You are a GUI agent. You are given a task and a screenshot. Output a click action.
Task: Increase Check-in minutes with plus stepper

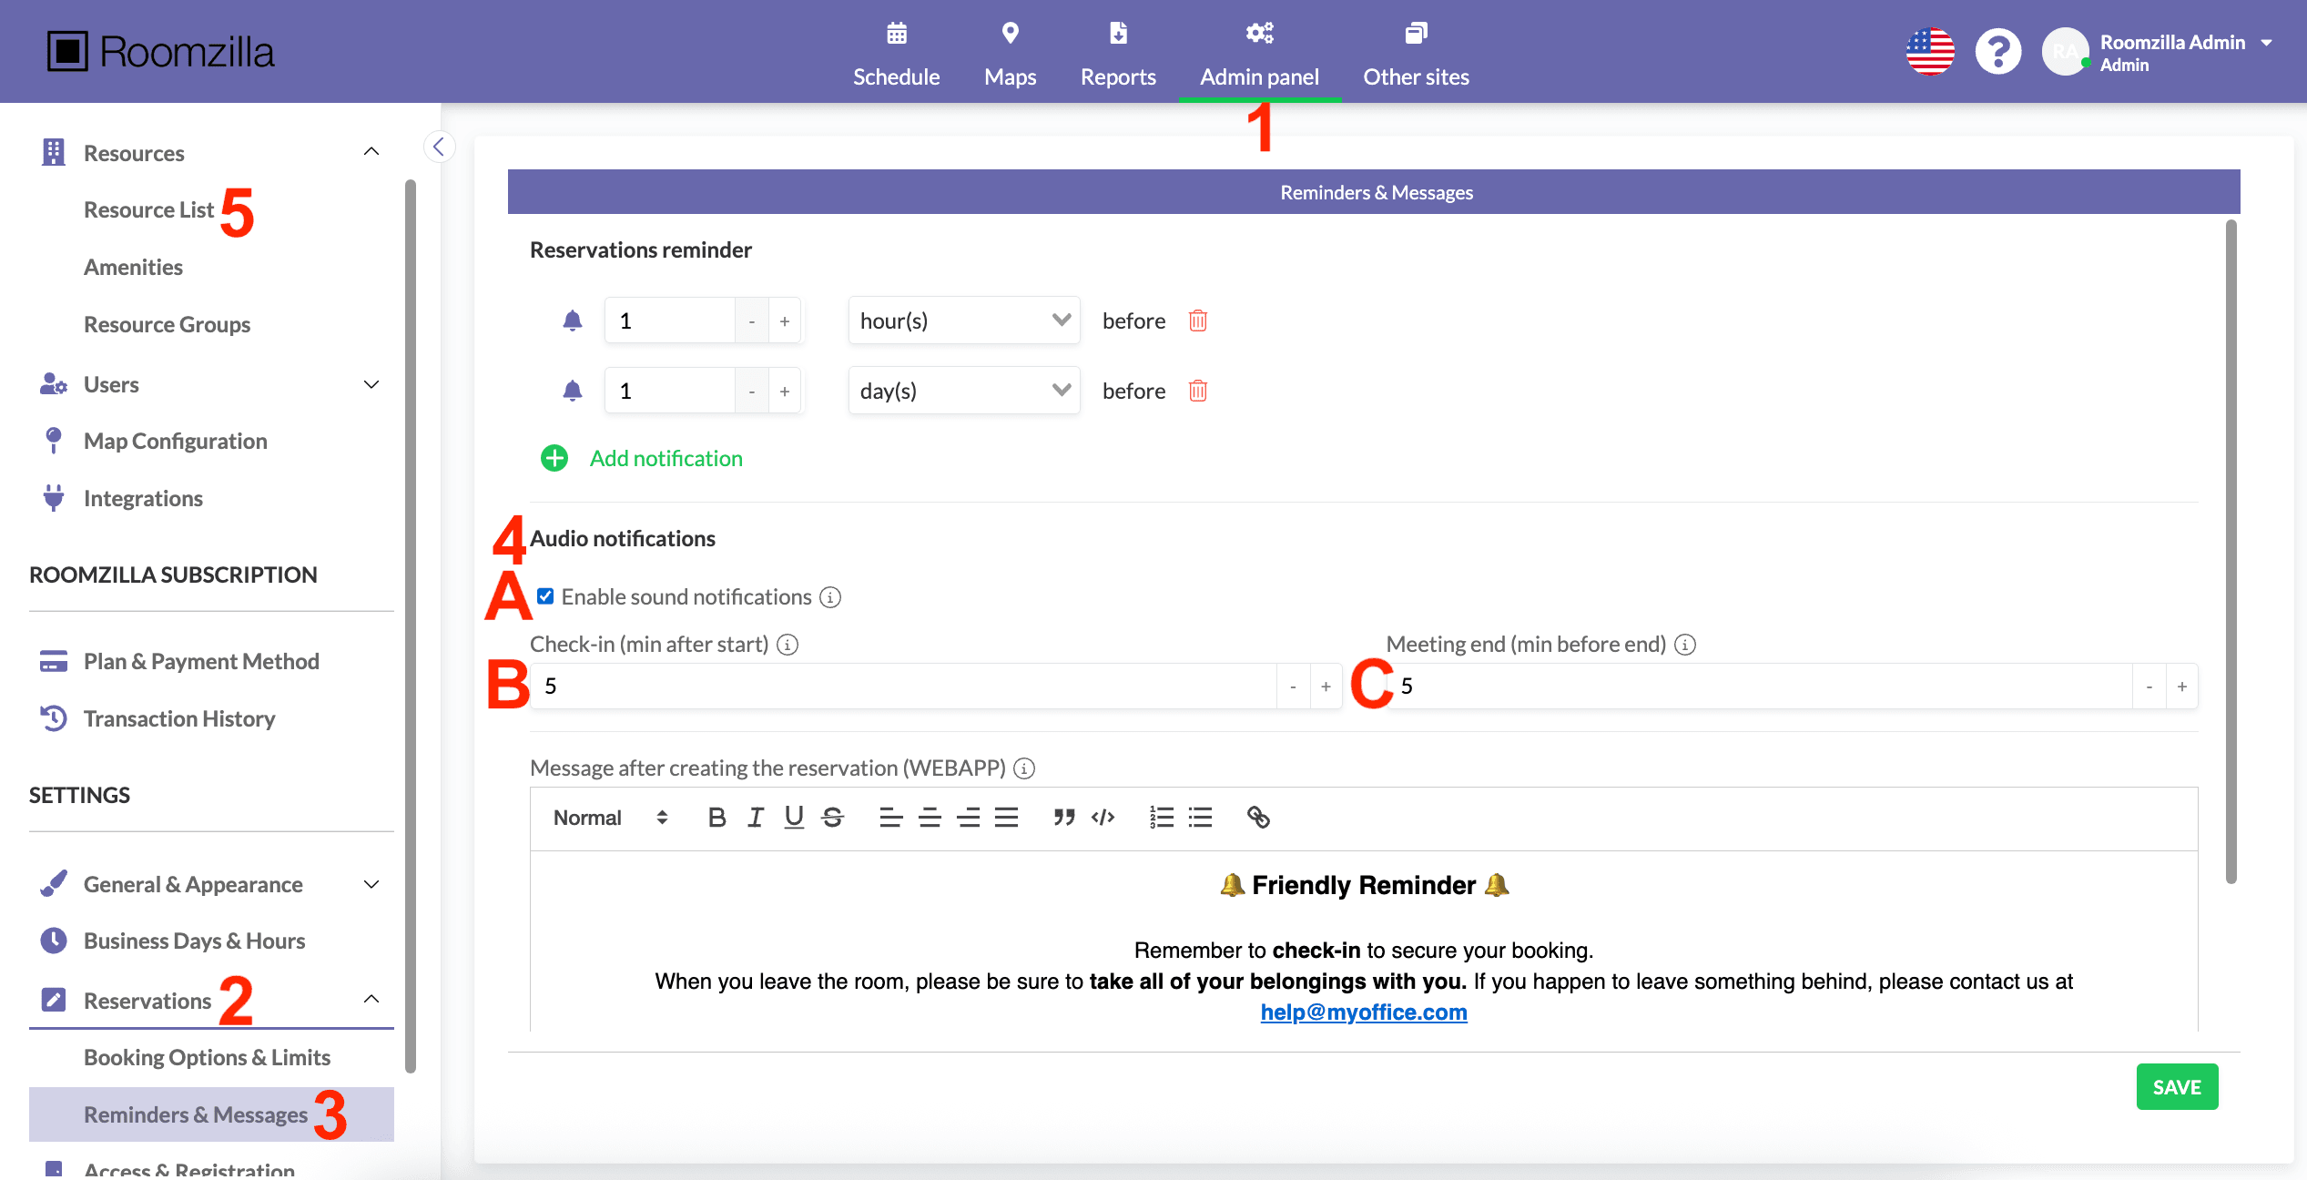[x=1326, y=687]
